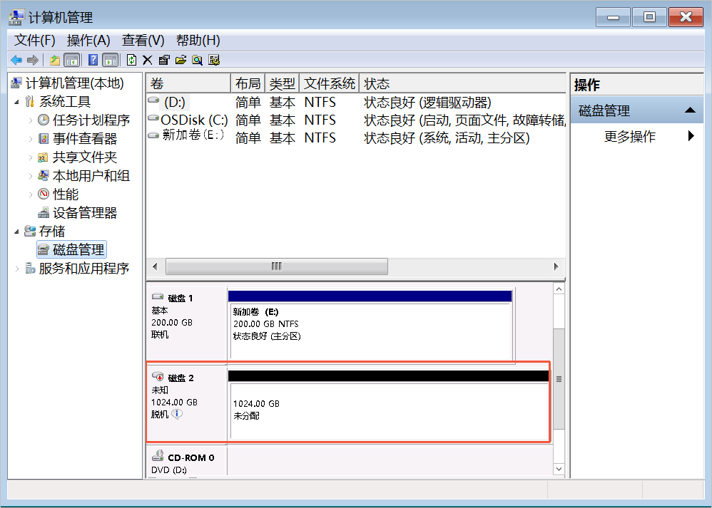Expand the 共享文件夹 node arrow
This screenshot has width=712, height=508.
click(31, 157)
